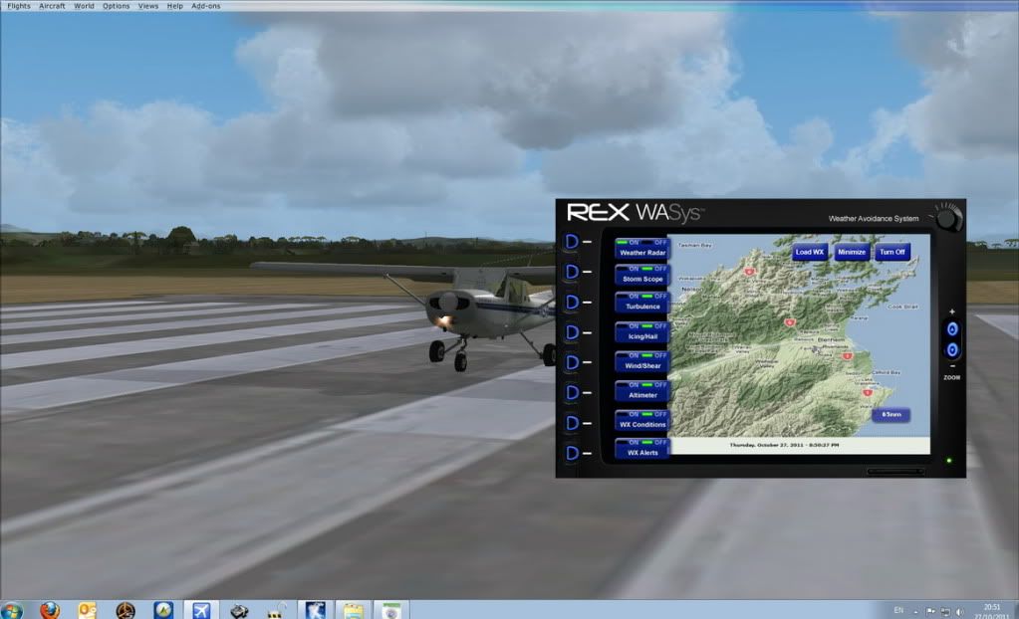Toggle the Wind/Shear layer
1019x619 pixels.
[x=642, y=361]
